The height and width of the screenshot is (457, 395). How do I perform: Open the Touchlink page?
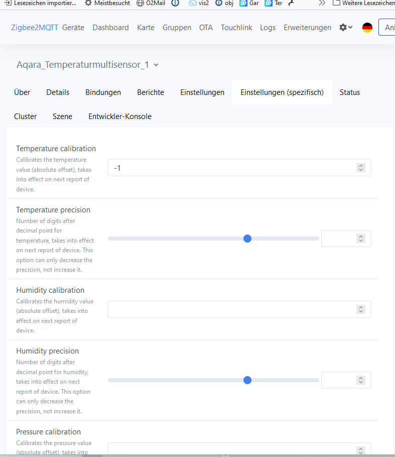[236, 28]
